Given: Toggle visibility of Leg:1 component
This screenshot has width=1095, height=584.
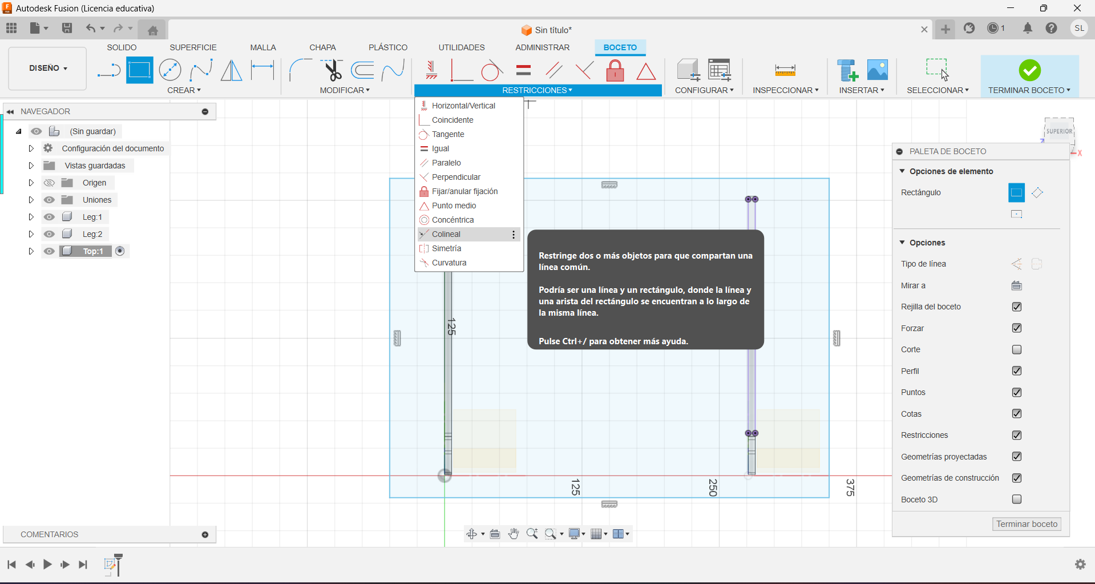Looking at the screenshot, I should pos(50,217).
